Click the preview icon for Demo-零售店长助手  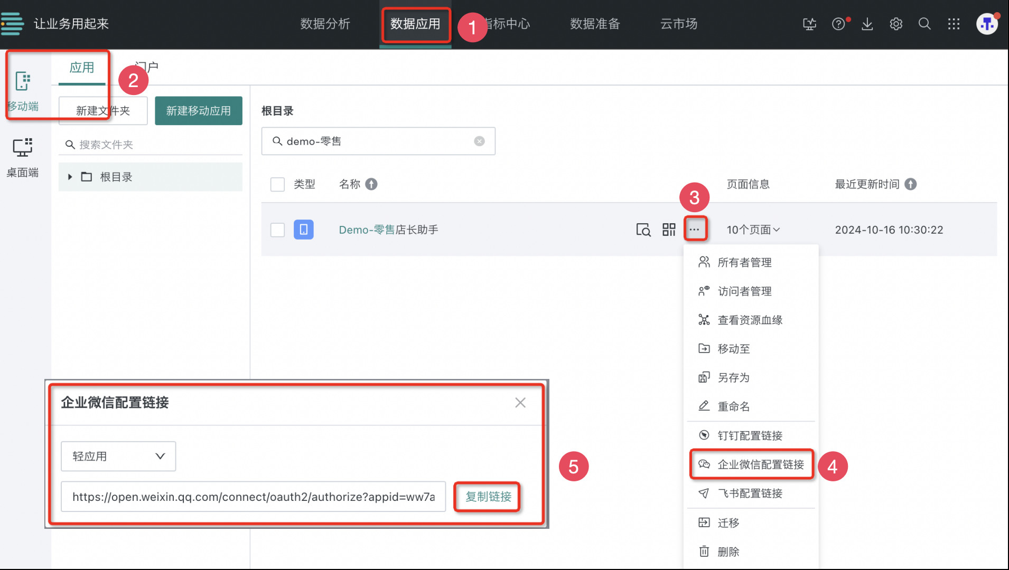(x=643, y=230)
